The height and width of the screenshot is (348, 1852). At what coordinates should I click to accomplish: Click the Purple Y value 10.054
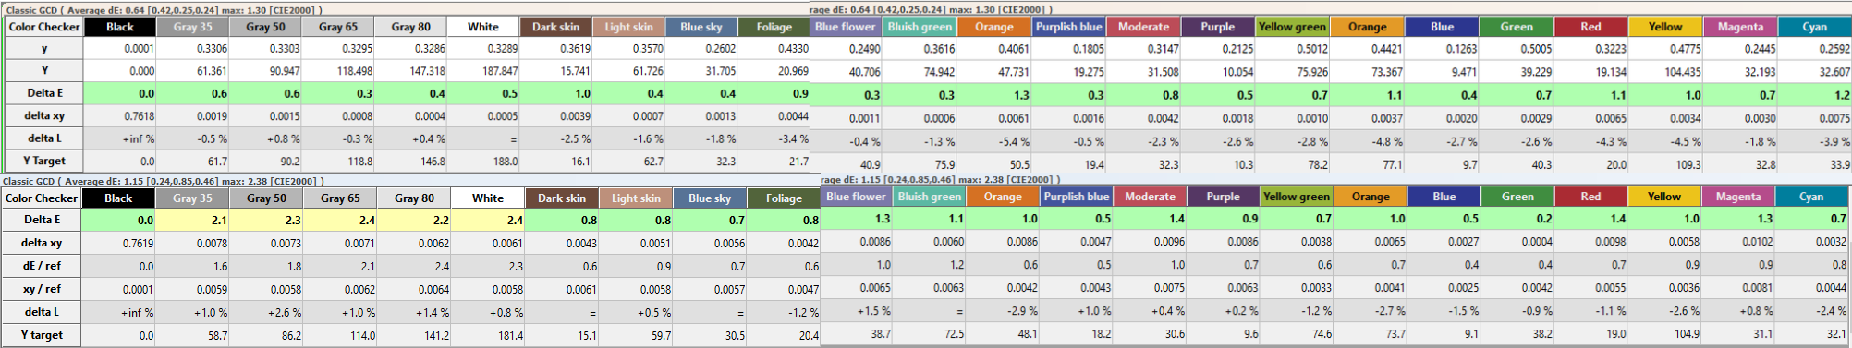pos(1237,72)
